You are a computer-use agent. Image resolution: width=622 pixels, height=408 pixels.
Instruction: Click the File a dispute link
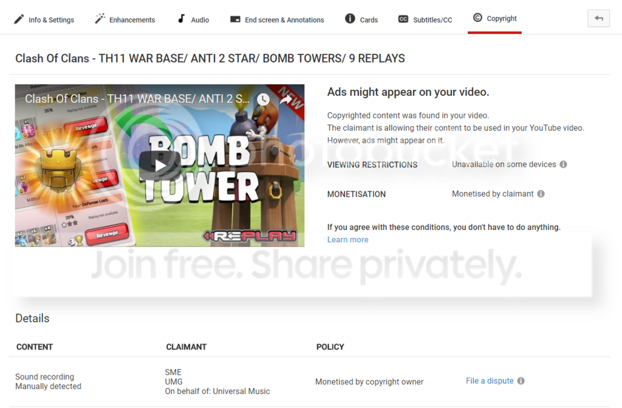click(x=490, y=381)
